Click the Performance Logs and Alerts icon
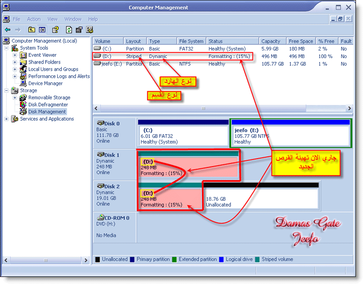The width and height of the screenshot is (363, 284). pyautogui.click(x=23, y=76)
